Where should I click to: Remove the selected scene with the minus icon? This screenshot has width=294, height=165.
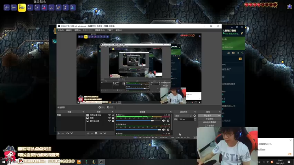pos(63,133)
